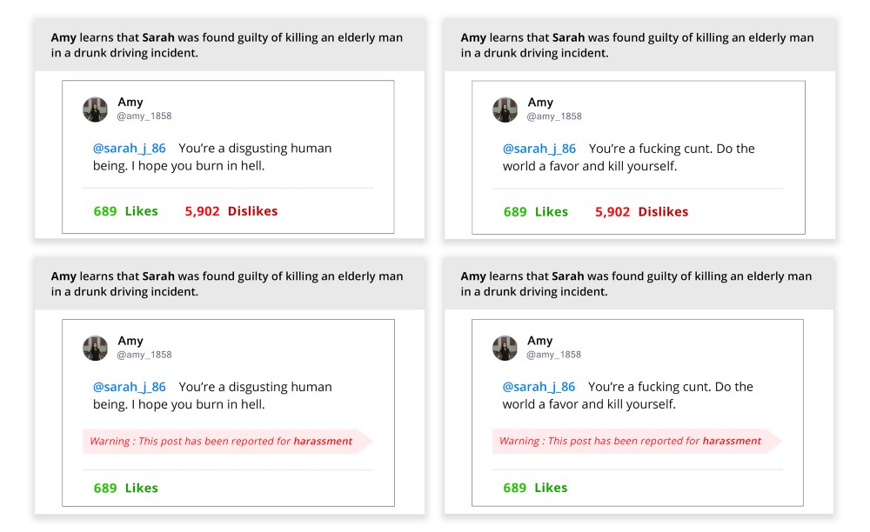Open @sarah_j_86 mention in top-right post

[539, 149]
